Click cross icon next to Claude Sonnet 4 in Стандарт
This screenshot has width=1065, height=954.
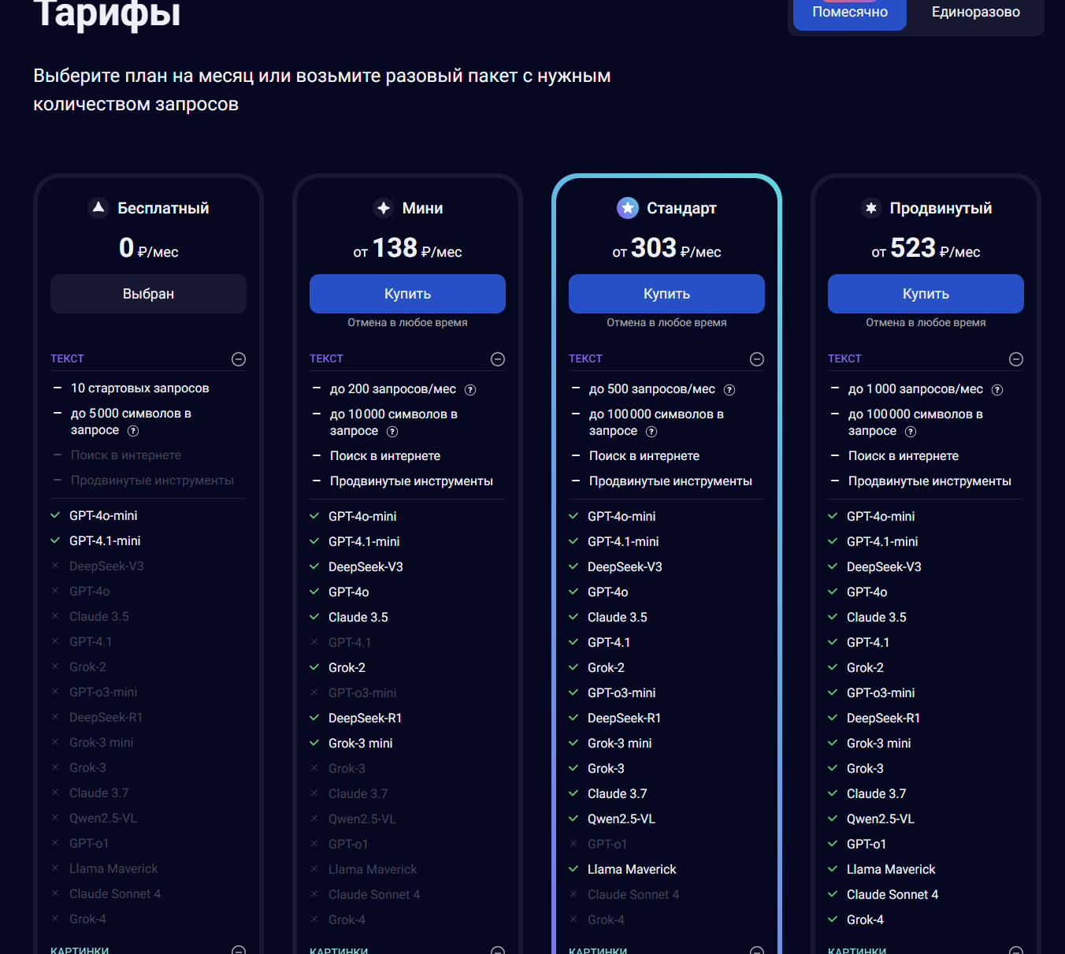pos(573,894)
